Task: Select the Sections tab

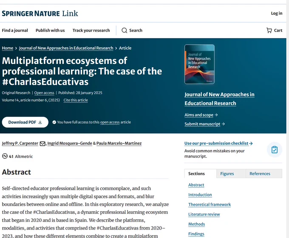Action: pos(200,174)
